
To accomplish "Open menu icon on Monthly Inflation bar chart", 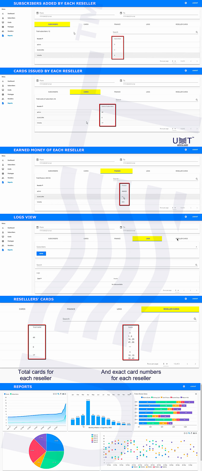I will 131,394.
